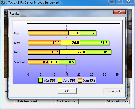Click the Night average FPS bar 20.5

(70, 43)
